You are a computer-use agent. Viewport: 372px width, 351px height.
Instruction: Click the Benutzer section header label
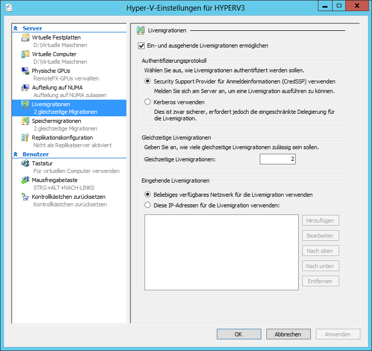[x=35, y=154]
